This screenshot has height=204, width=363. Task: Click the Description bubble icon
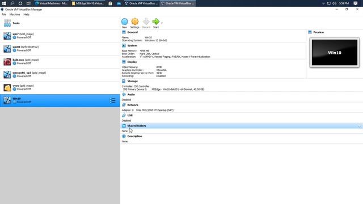point(124,136)
